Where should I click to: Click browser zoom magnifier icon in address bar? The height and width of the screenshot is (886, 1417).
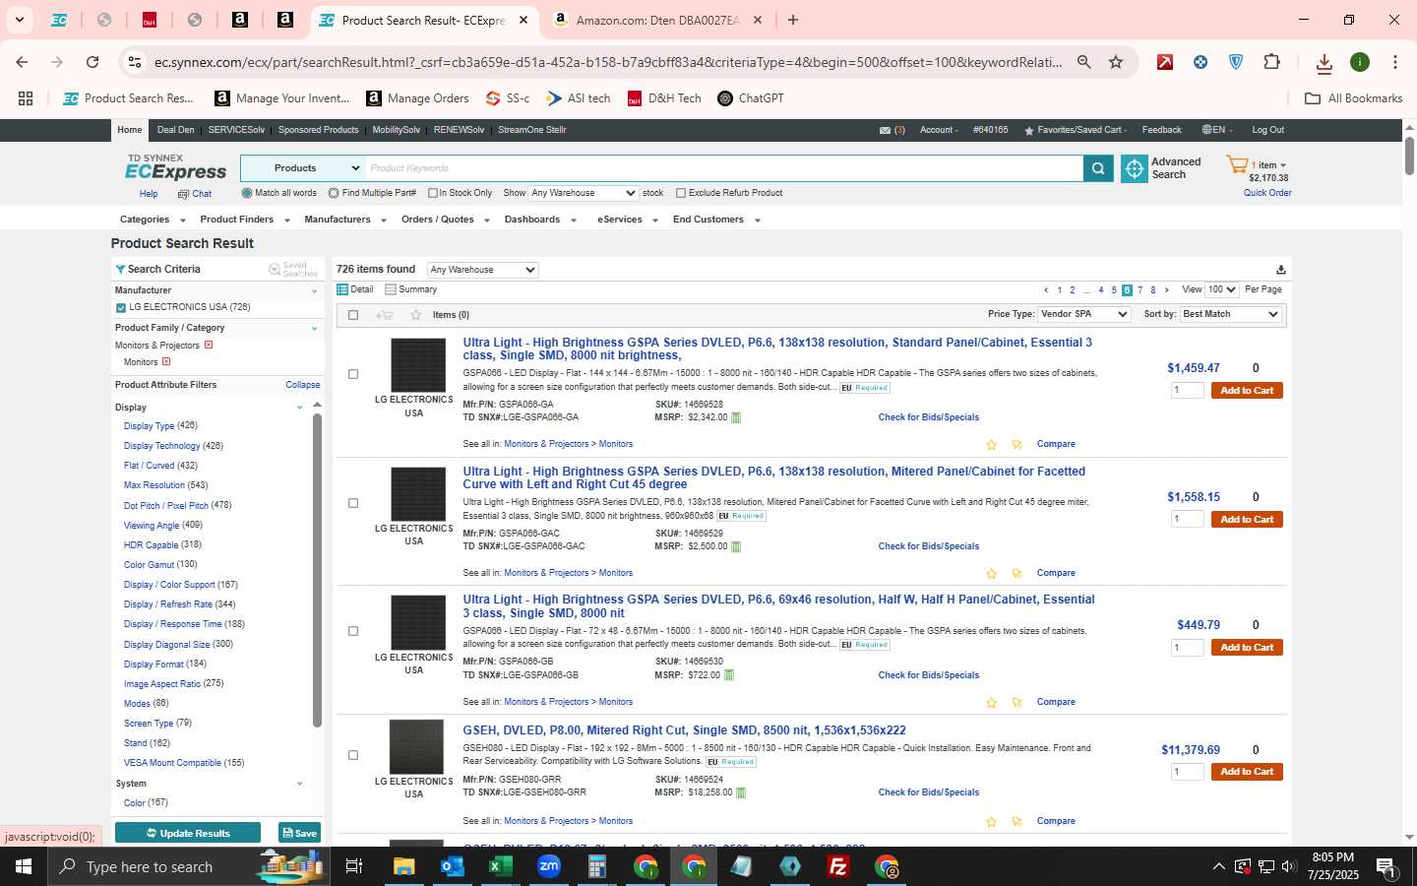[1083, 62]
